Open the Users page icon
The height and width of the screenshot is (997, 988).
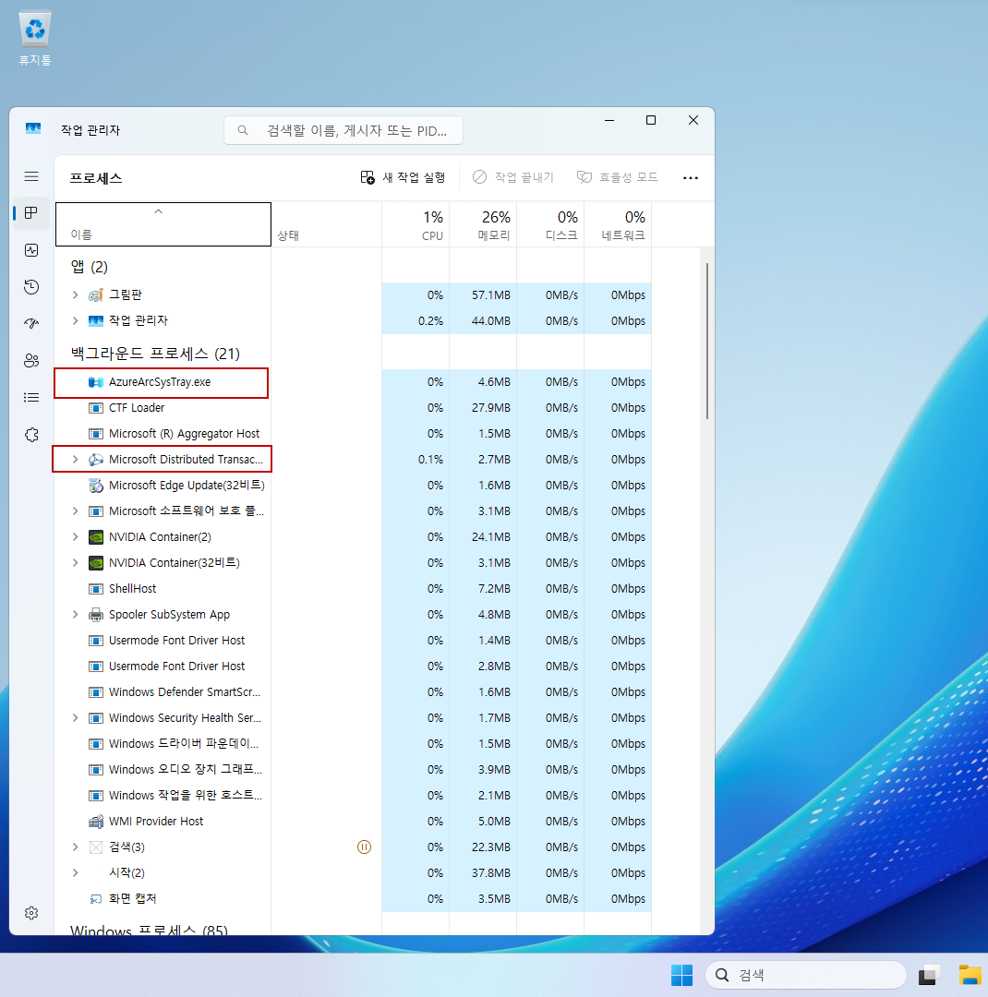point(31,361)
